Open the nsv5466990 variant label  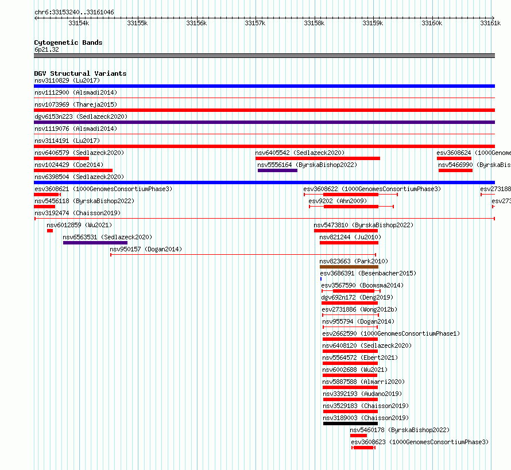(x=474, y=165)
